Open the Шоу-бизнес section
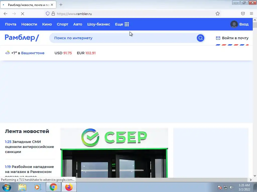The height and width of the screenshot is (192, 257). click(98, 24)
